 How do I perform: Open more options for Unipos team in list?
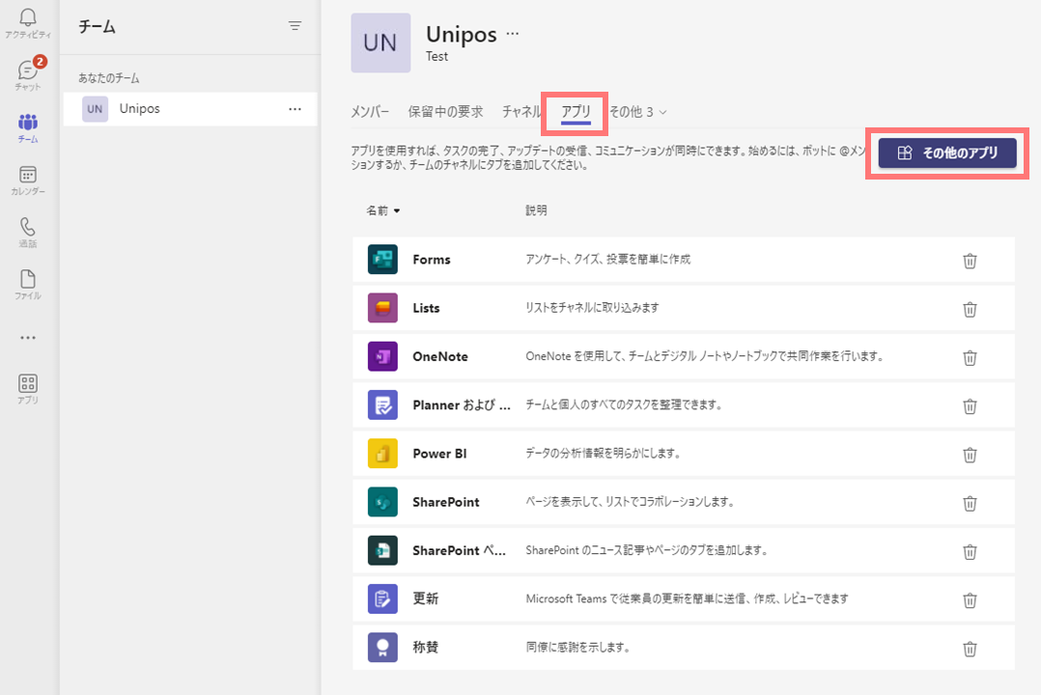pyautogui.click(x=295, y=109)
